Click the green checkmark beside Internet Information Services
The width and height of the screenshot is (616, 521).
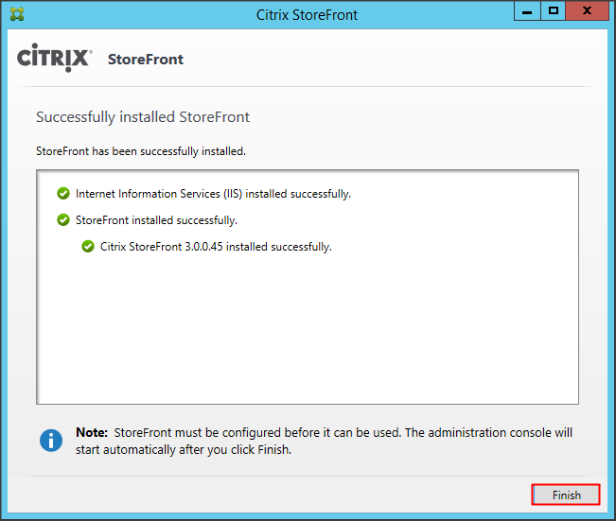(x=63, y=194)
